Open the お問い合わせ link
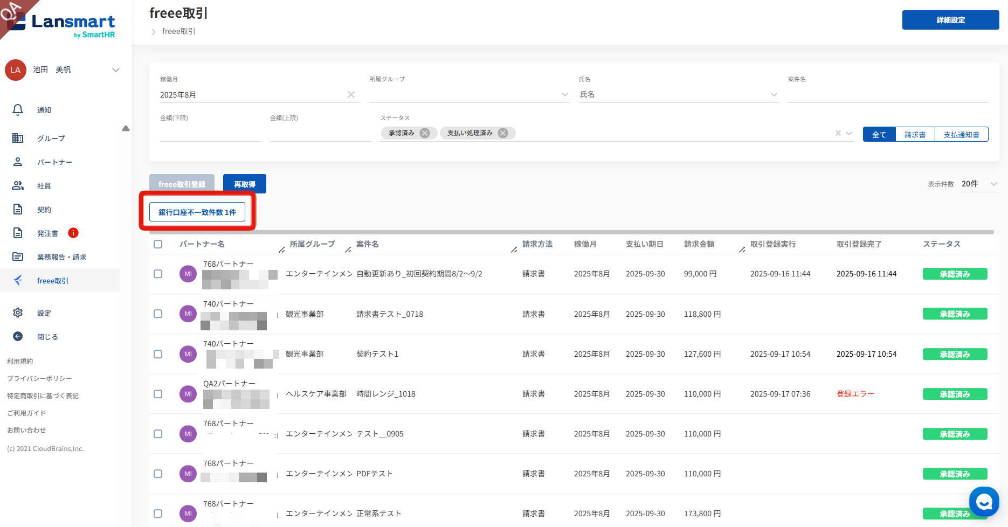The image size is (1008, 527). [x=26, y=430]
